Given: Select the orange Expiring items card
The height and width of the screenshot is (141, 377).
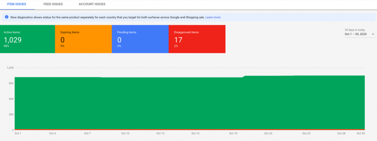Looking at the screenshot, I should (83, 39).
